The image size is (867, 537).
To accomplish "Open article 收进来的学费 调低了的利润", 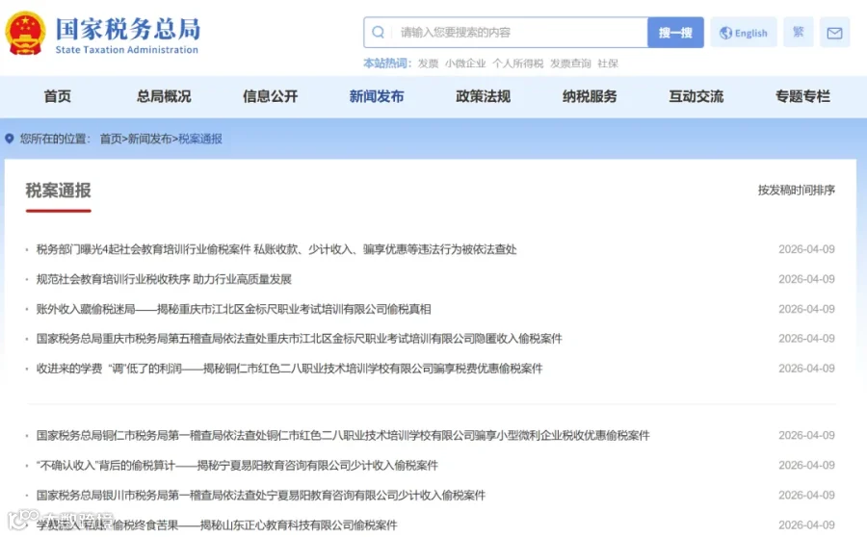I will (x=289, y=368).
